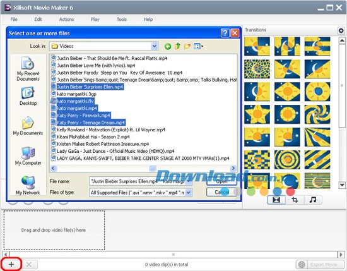
Task: Expand the Look in Videos dropdown
Action: [155, 46]
